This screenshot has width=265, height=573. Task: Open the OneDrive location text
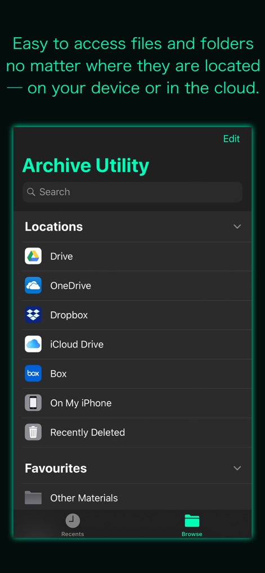click(70, 286)
